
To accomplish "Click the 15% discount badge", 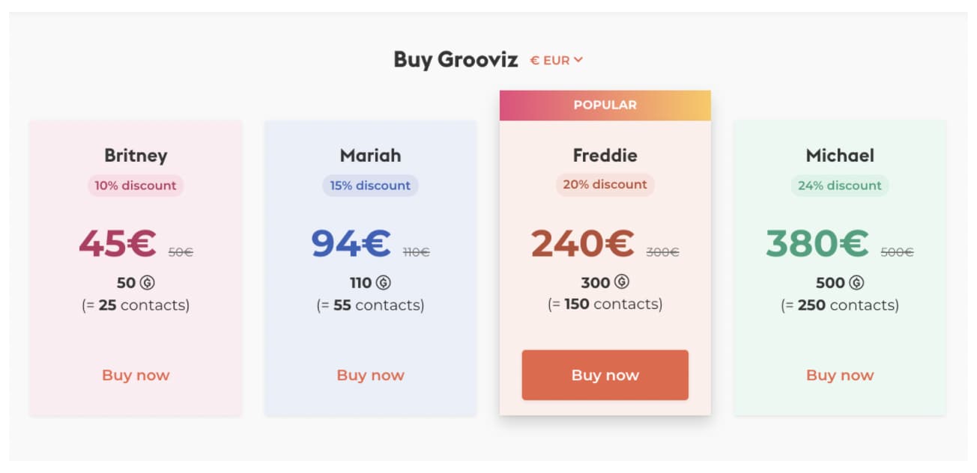I will click(370, 186).
